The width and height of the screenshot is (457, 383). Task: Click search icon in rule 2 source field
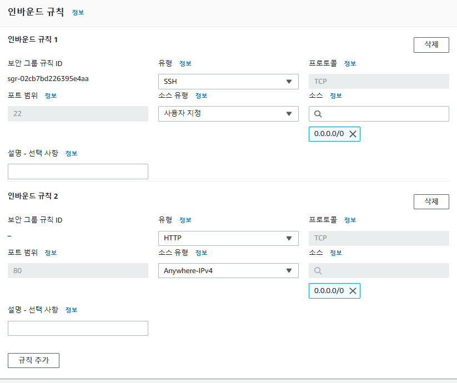coord(318,270)
